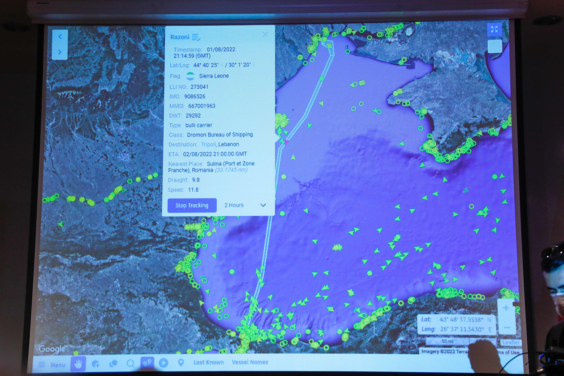
Task: Click the Stop Tracking button
Action: (192, 205)
